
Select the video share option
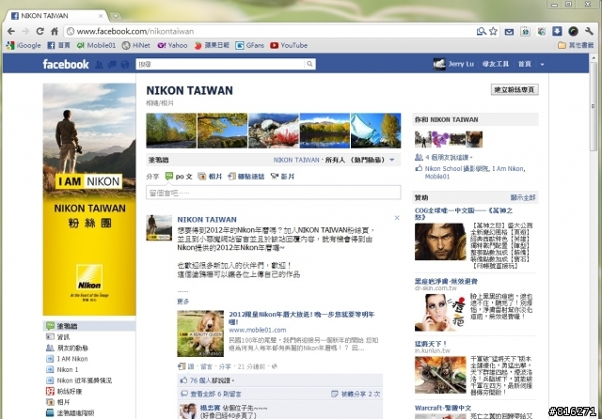(x=282, y=177)
